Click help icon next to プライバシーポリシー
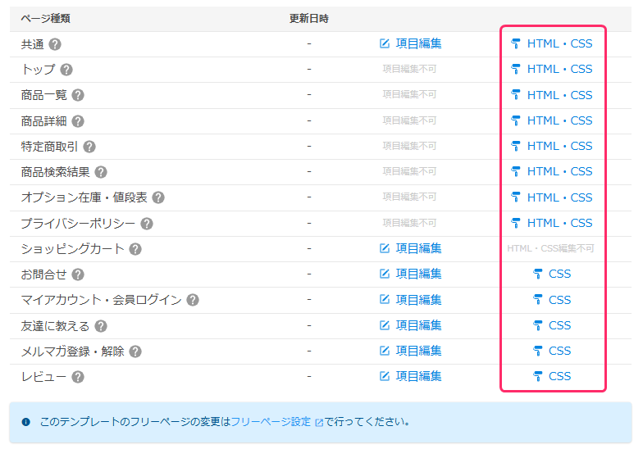643x449 pixels. [147, 224]
